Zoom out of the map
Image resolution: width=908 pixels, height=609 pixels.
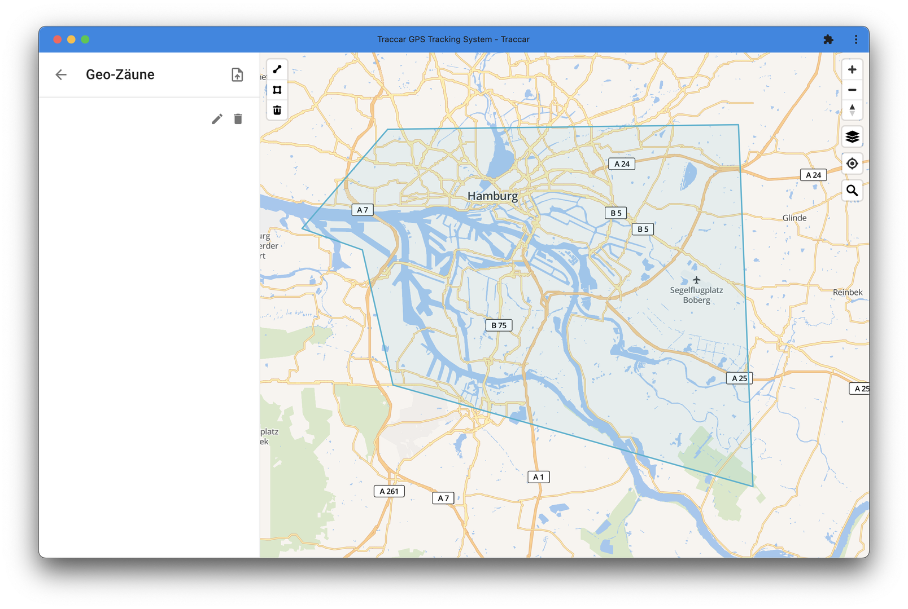coord(852,90)
